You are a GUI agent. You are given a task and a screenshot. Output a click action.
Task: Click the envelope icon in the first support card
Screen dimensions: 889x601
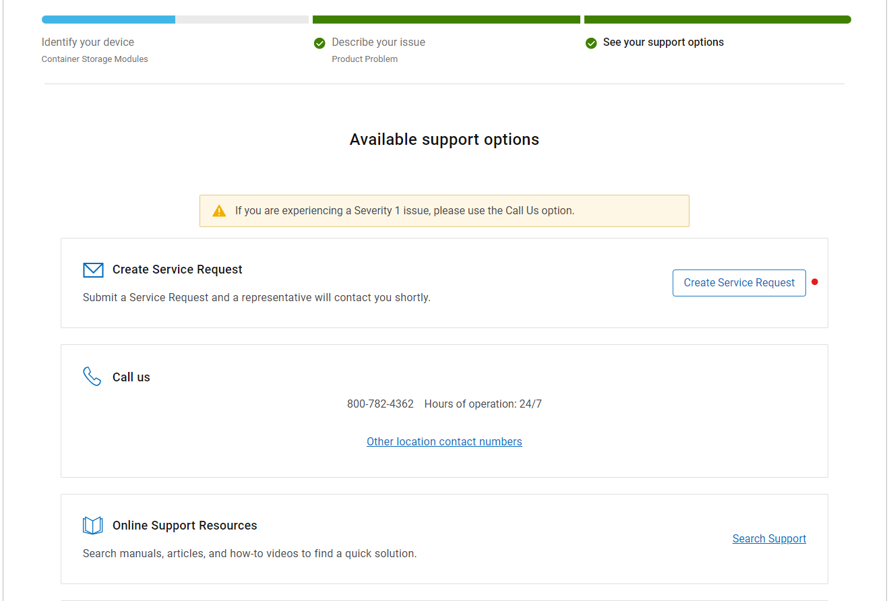point(93,270)
